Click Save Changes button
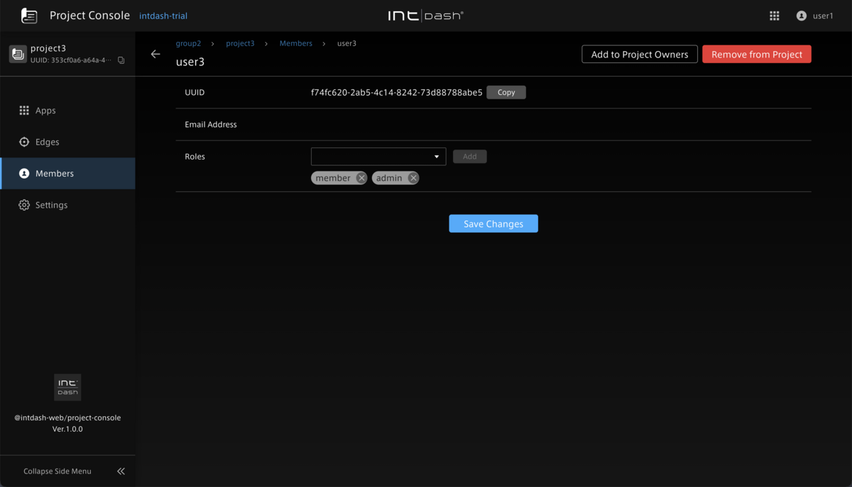Viewport: 852px width, 487px height. (x=493, y=223)
